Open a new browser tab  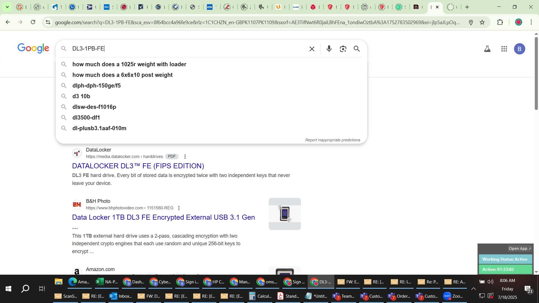(467, 7)
